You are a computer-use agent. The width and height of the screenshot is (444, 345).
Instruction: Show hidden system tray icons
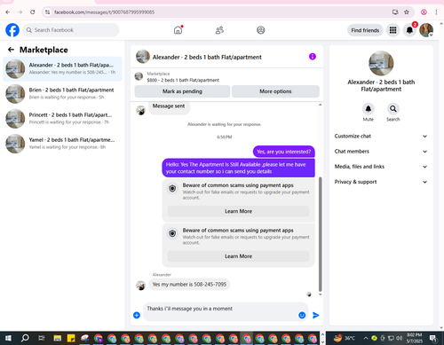(366, 338)
